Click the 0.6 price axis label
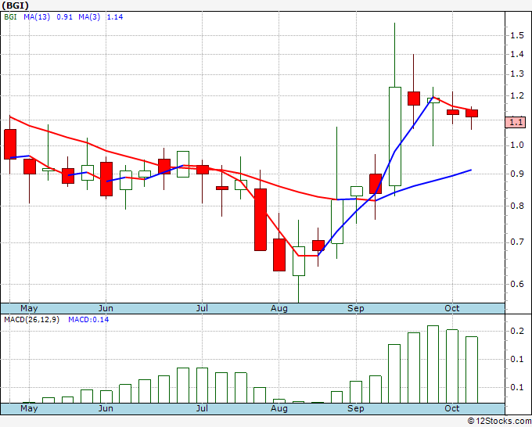532x427 pixels. (x=517, y=284)
